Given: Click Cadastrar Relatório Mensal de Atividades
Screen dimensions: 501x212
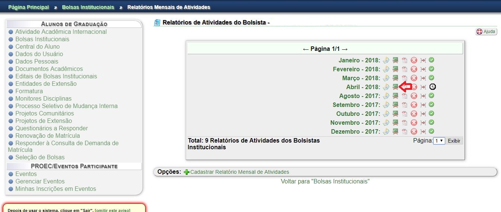Looking at the screenshot, I should pos(239,172).
